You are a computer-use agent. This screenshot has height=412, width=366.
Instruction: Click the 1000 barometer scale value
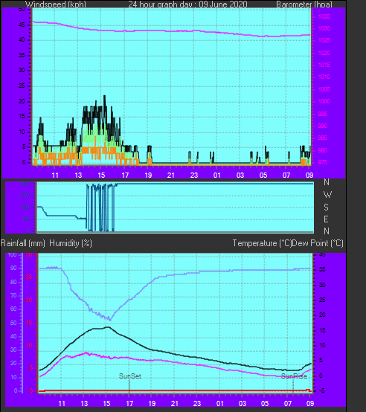pos(324,101)
